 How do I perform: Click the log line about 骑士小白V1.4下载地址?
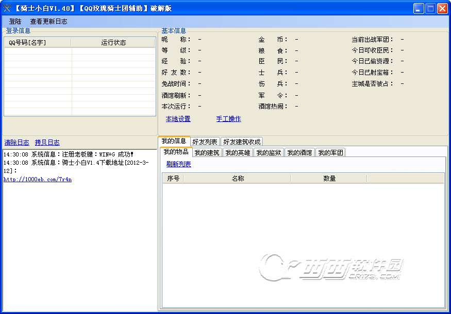[76, 167]
